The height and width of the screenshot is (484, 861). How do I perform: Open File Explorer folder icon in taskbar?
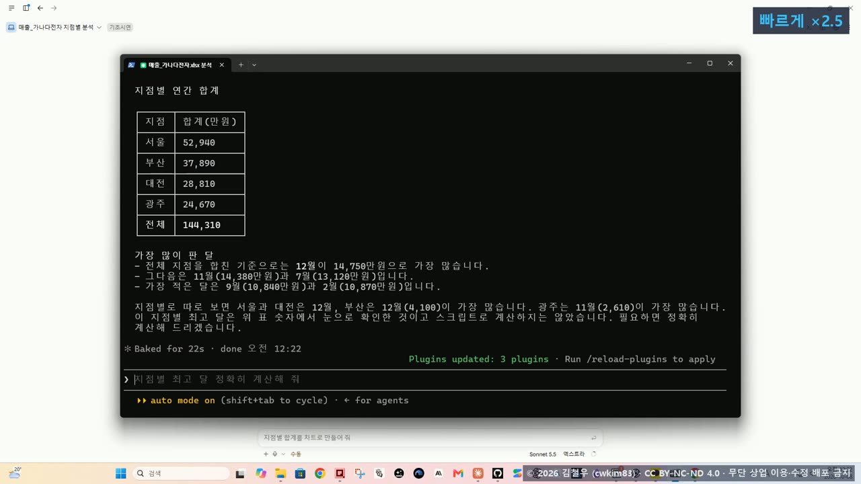pos(280,473)
